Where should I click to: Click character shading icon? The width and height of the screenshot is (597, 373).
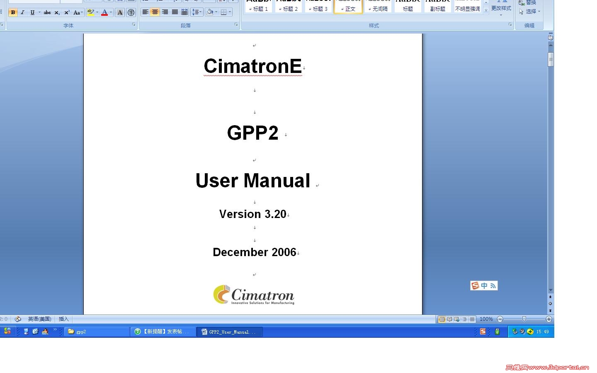tap(120, 12)
